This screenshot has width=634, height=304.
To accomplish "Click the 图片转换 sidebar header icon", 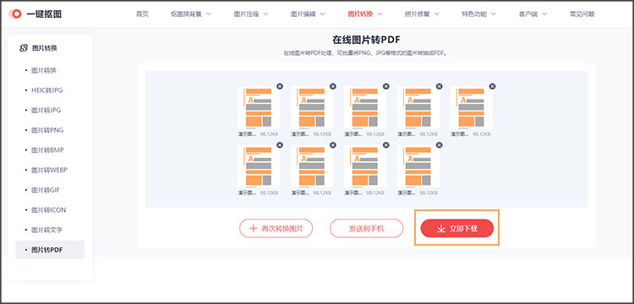I will tap(24, 48).
